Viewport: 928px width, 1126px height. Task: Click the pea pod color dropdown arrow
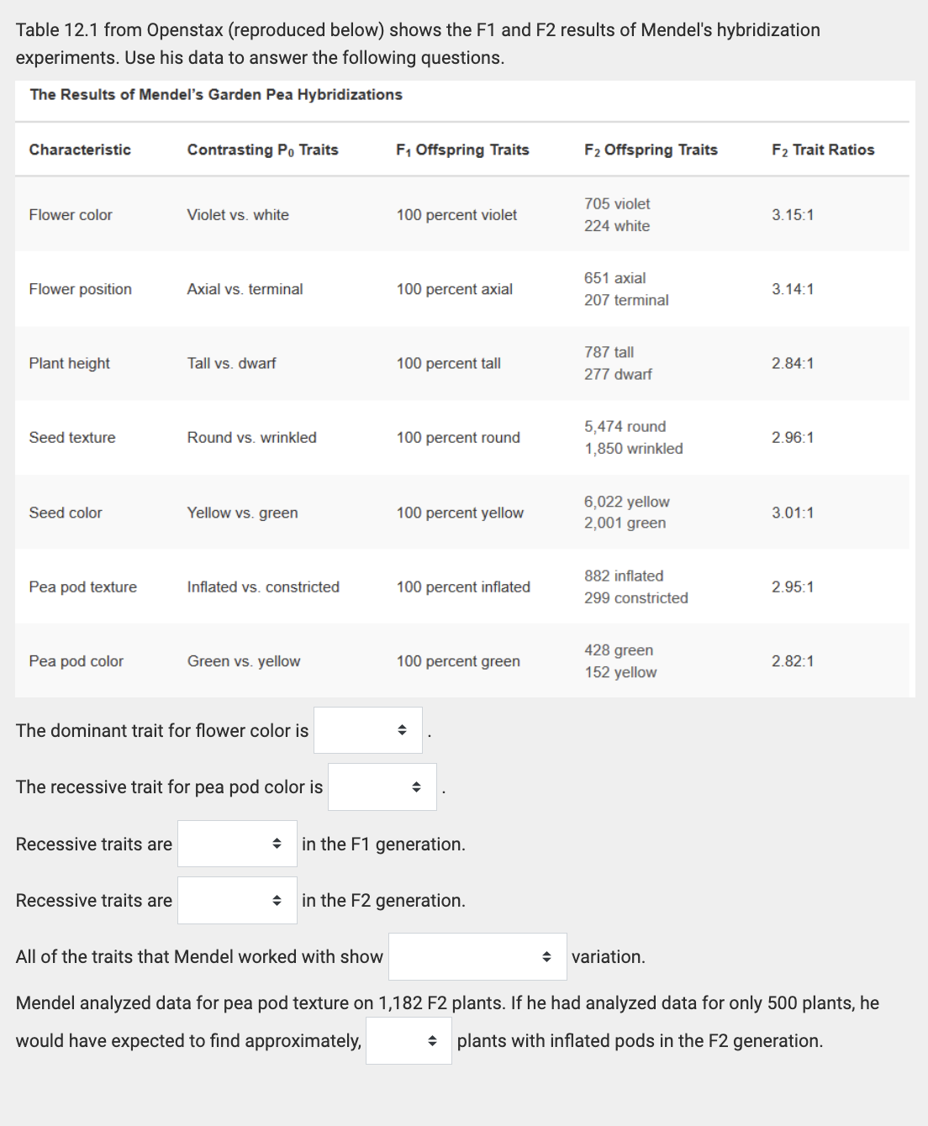417,787
